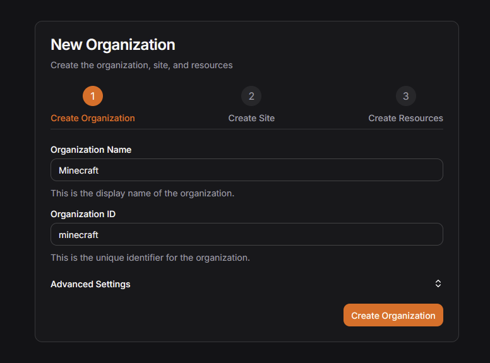Image resolution: width=490 pixels, height=363 pixels.
Task: Open the Create Resources step label
Action: click(x=405, y=118)
